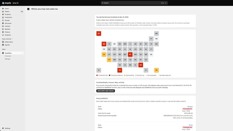Click the Kentucky threshold notice text
This screenshot has width=233, height=131.
(112, 17)
